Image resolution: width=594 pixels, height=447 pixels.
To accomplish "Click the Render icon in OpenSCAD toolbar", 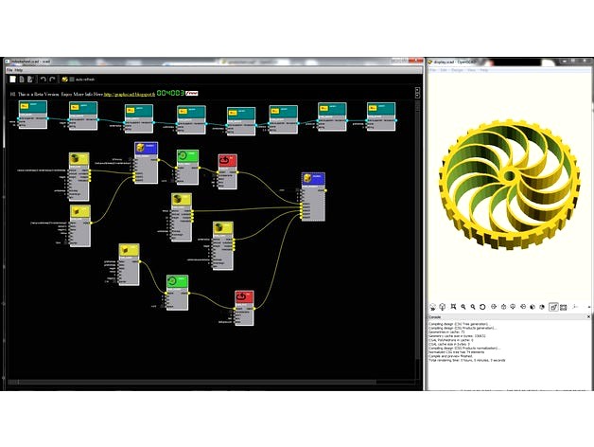I will (x=442, y=307).
